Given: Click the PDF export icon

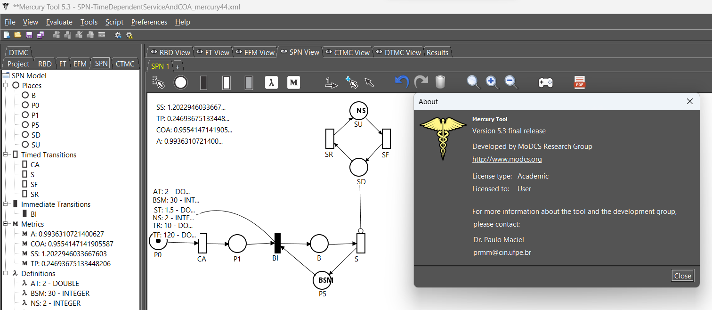Looking at the screenshot, I should [579, 82].
